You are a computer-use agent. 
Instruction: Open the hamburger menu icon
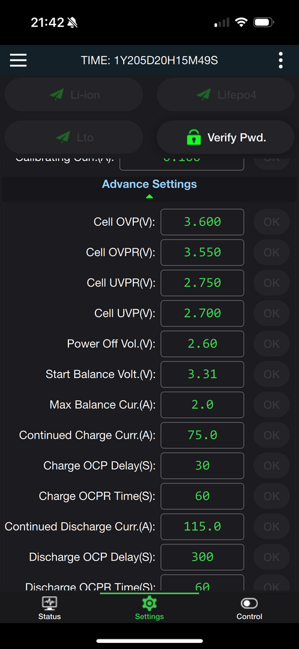[x=18, y=61]
